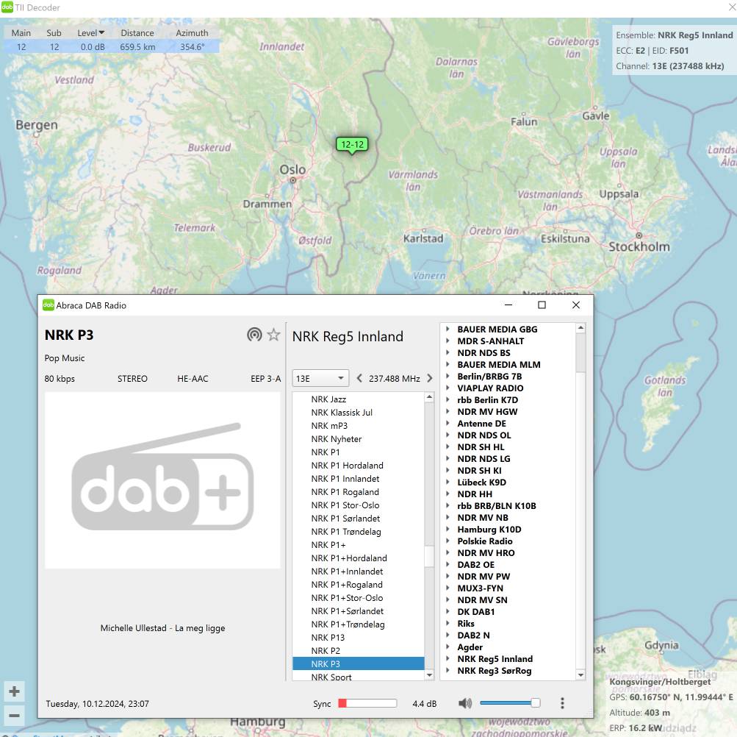Click the announcements broadcast icon beside the star
This screenshot has width=737, height=737.
(x=254, y=335)
